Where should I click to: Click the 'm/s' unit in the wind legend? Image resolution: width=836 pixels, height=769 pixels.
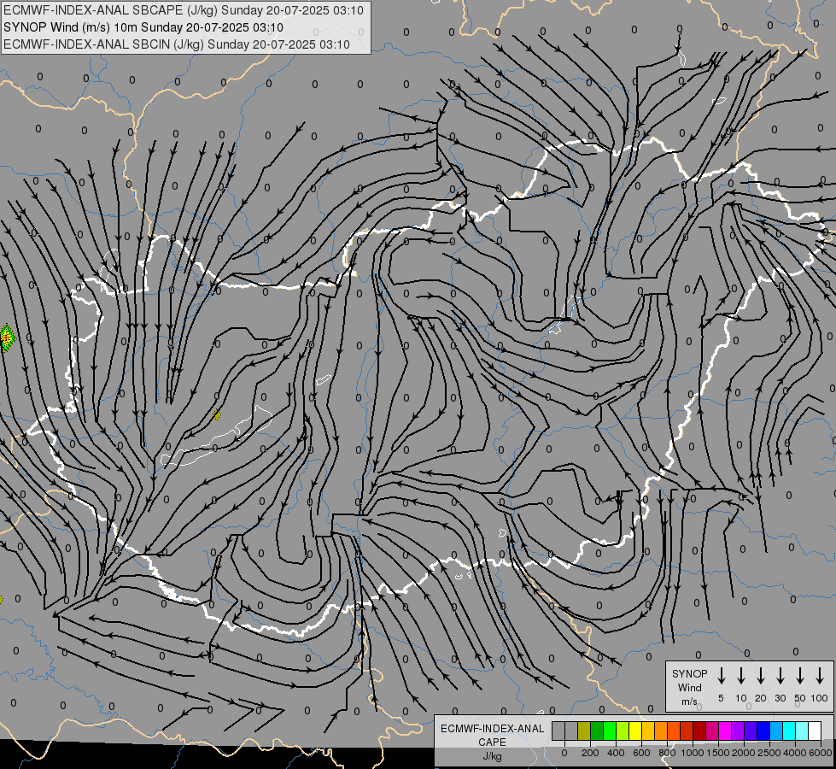click(689, 701)
